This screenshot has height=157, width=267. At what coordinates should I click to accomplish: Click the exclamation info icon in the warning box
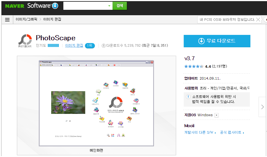[188, 97]
